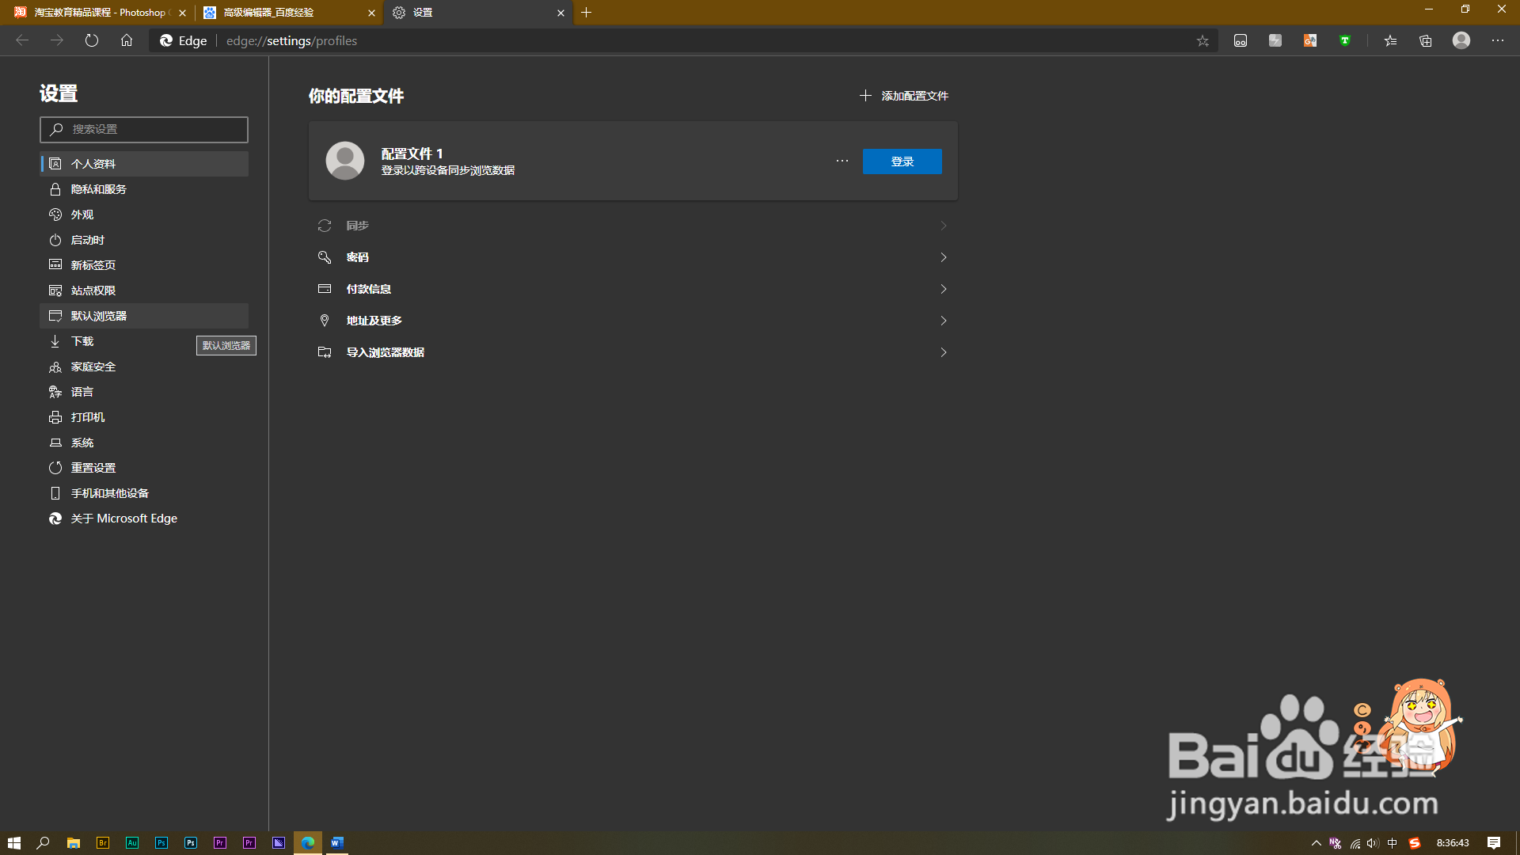Click the profile avatar in toolbar
This screenshot has height=855, width=1520.
click(x=1461, y=40)
